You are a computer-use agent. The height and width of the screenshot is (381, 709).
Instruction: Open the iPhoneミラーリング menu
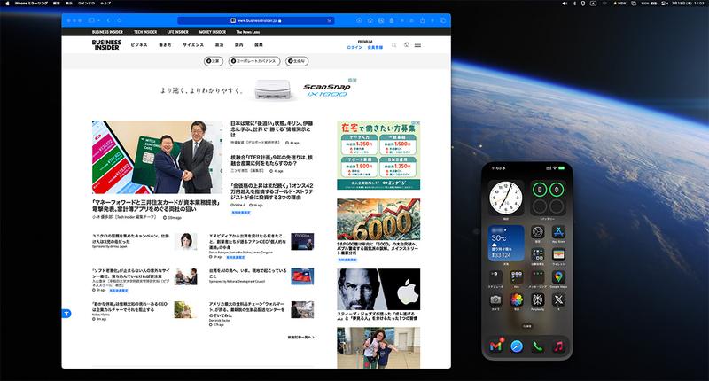pos(31,4)
